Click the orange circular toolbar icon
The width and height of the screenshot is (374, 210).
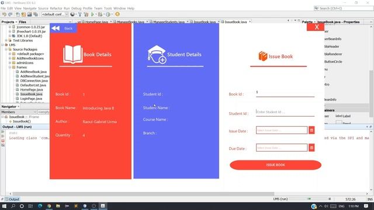117,14
